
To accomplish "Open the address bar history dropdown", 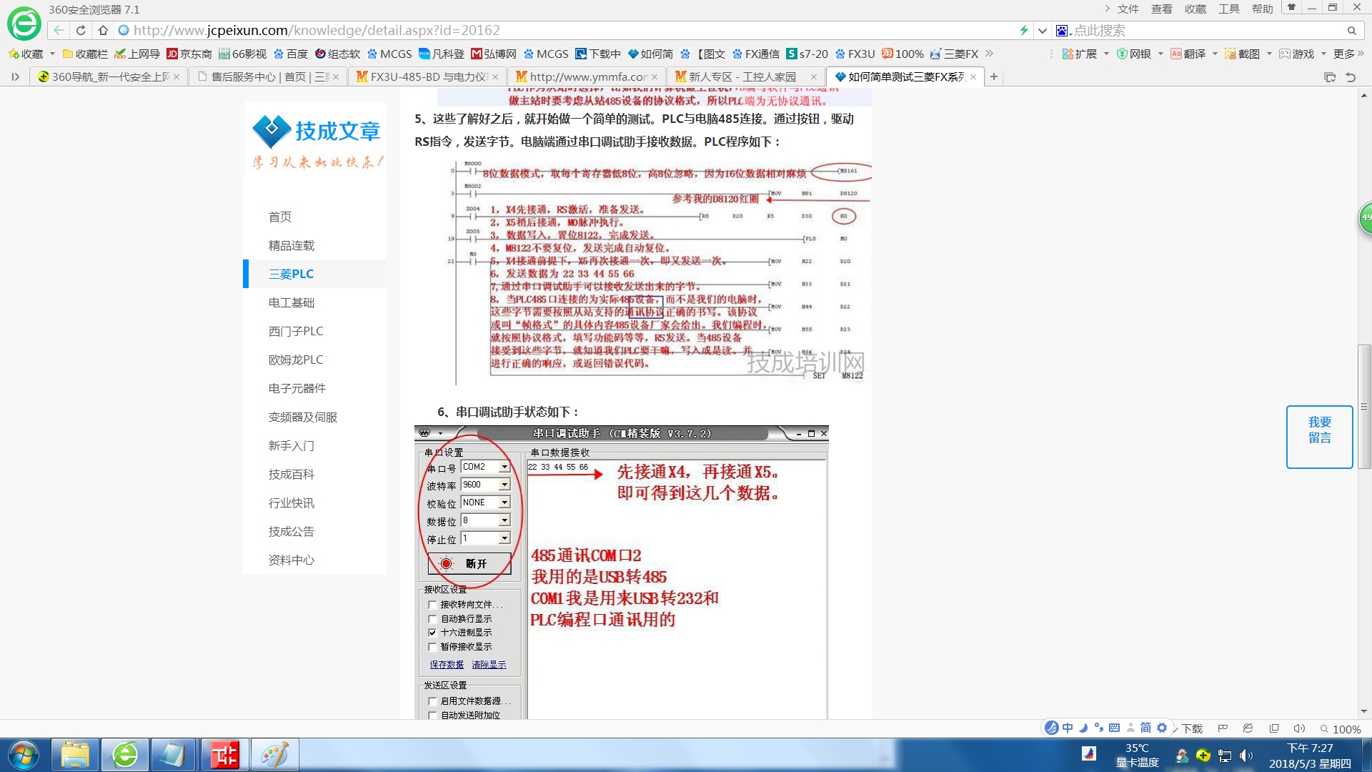I will pos(1043,31).
